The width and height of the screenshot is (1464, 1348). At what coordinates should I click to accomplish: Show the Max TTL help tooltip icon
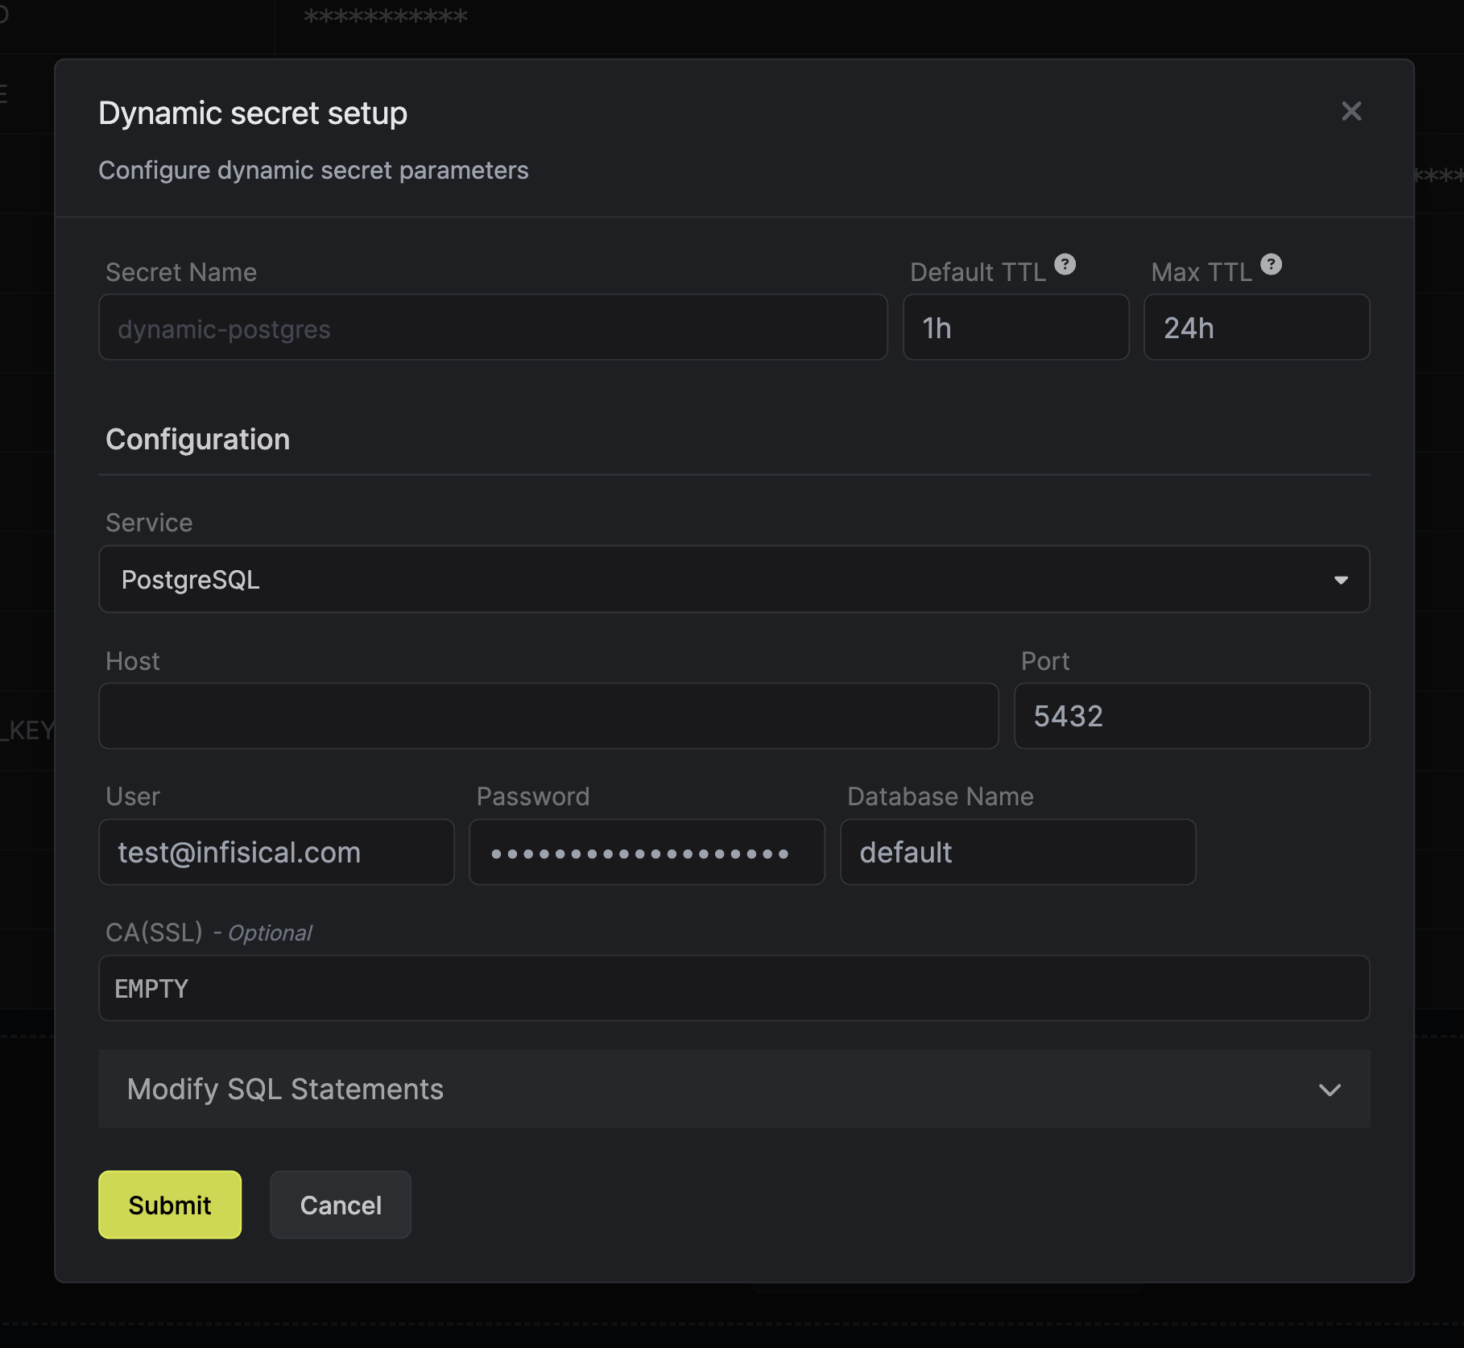click(1271, 264)
